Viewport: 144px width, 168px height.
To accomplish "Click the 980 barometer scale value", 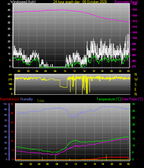I will (x=134, y=61).
